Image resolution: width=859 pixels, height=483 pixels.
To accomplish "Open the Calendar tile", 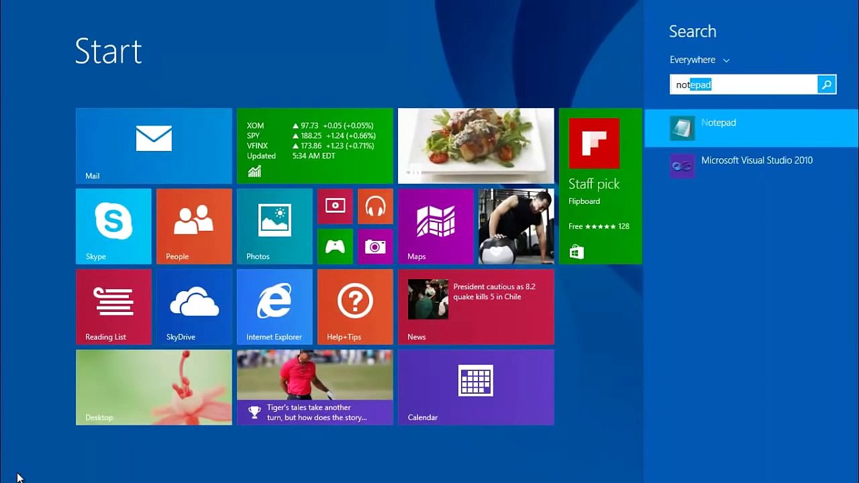I will (476, 387).
